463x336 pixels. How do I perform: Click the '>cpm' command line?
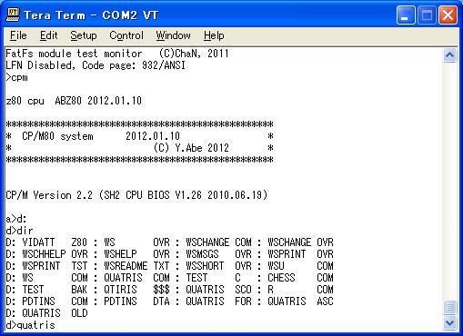click(x=17, y=78)
